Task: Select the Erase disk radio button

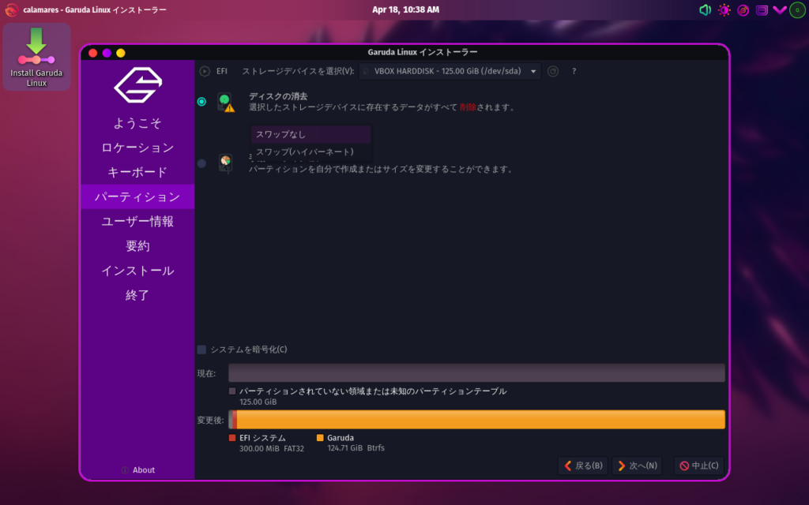Action: point(201,102)
